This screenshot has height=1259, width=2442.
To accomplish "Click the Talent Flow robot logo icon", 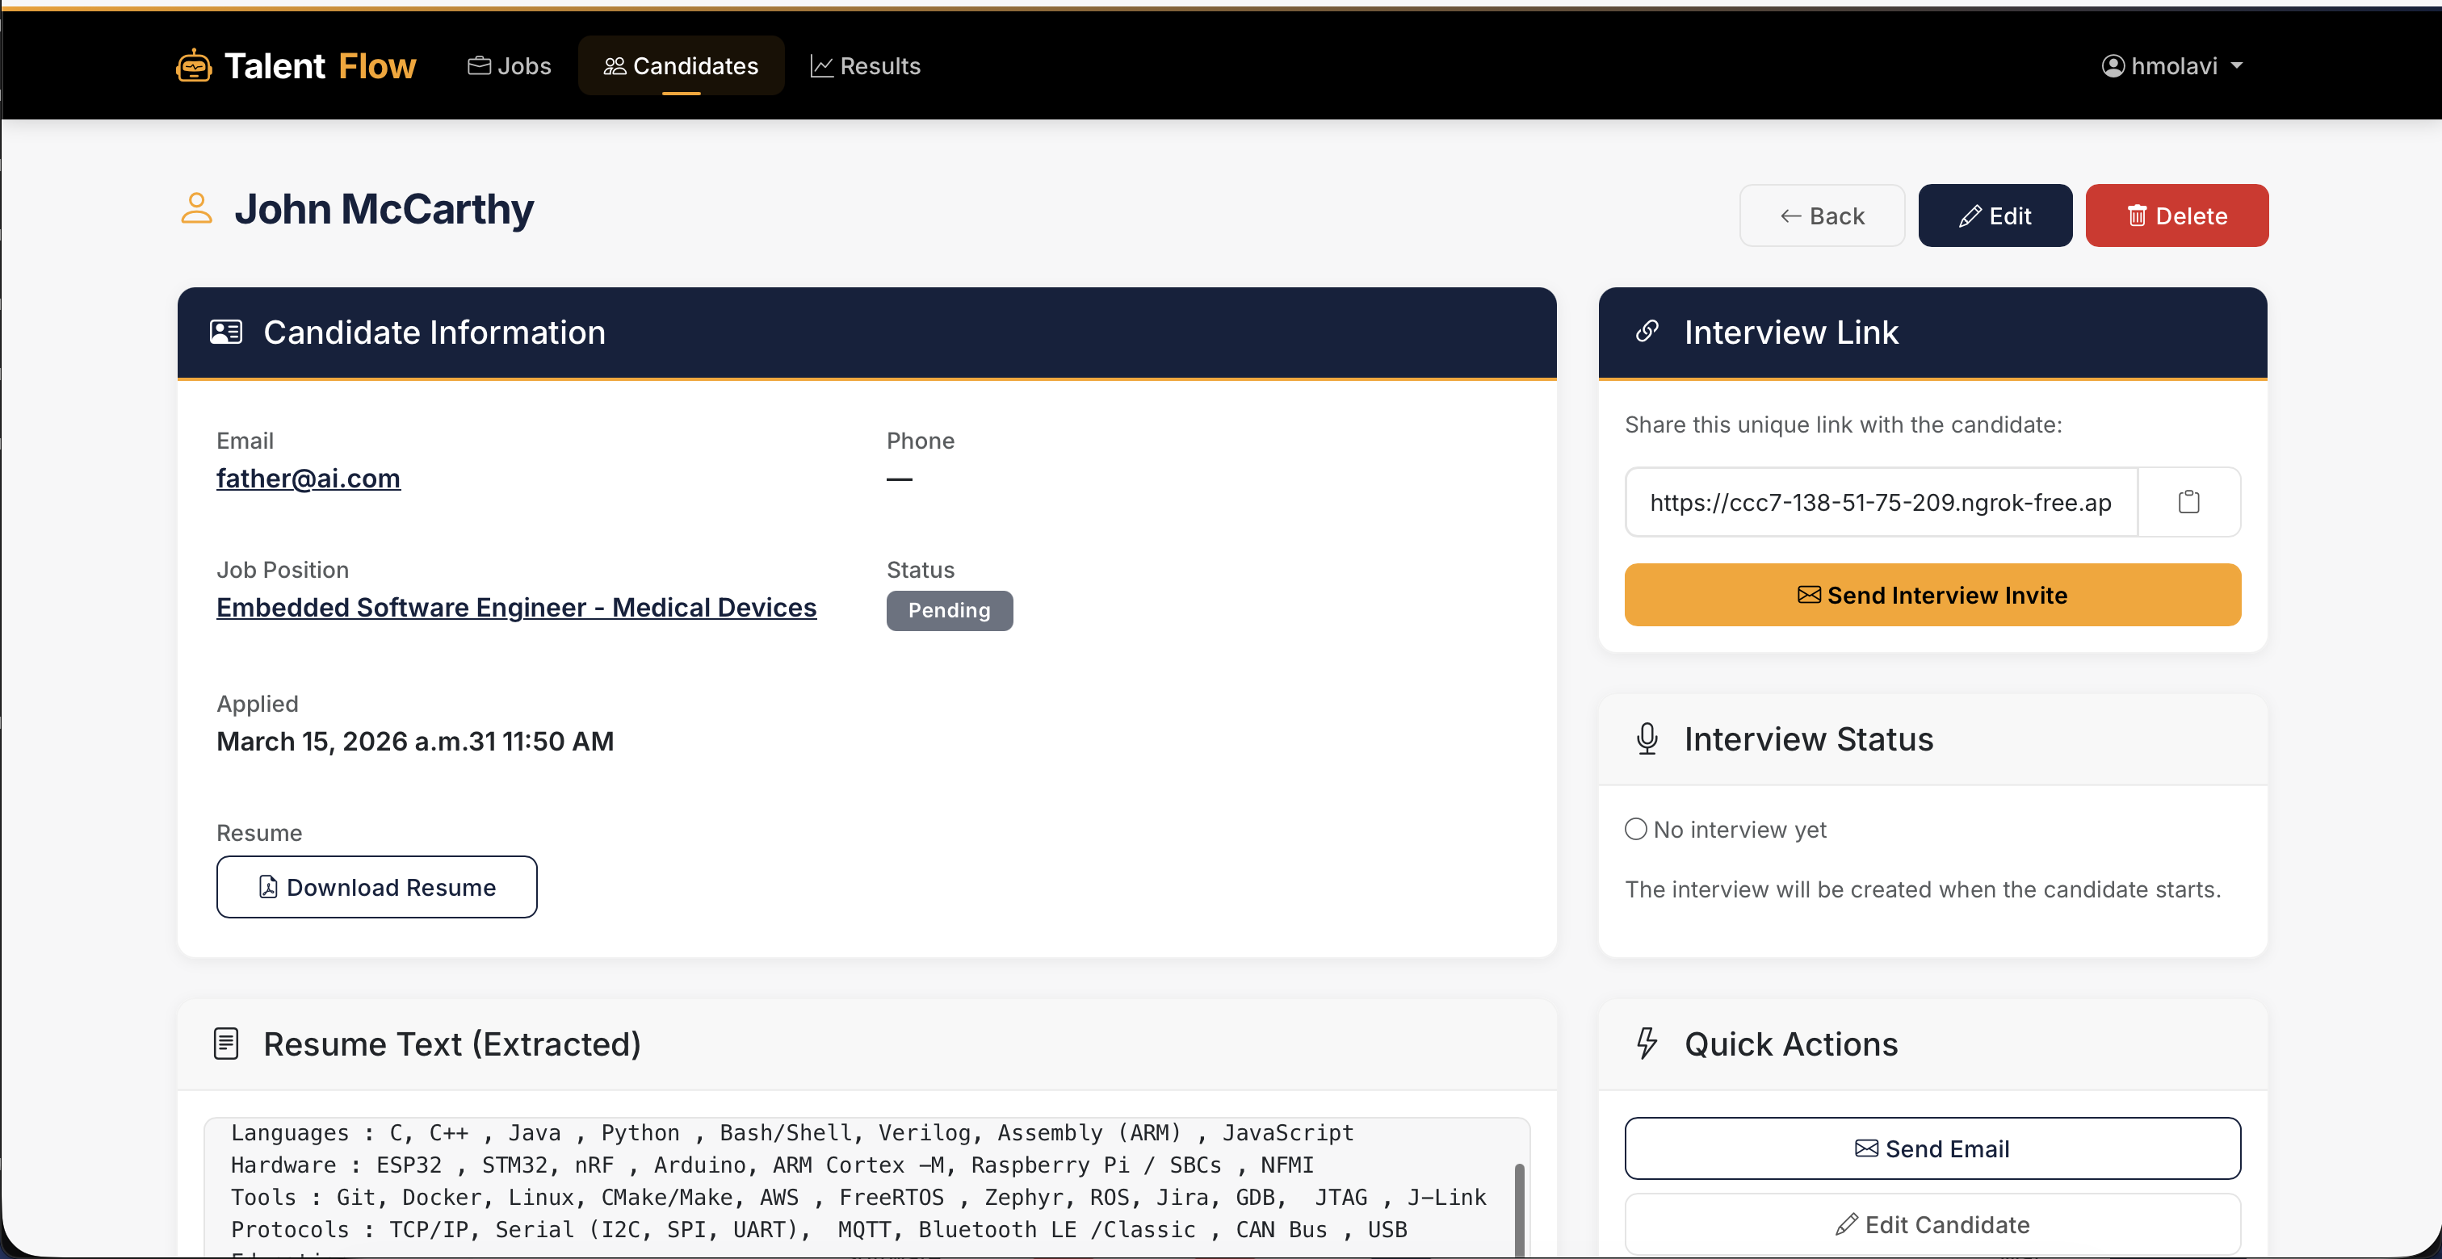I will 193,66.
